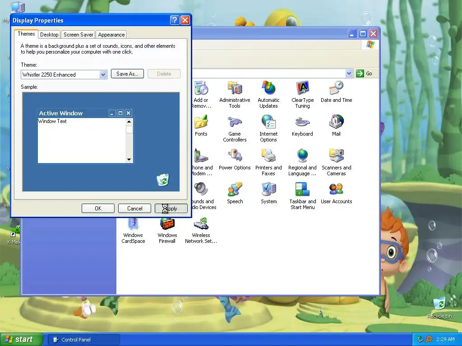Click the sample Active Window title bar

point(85,113)
